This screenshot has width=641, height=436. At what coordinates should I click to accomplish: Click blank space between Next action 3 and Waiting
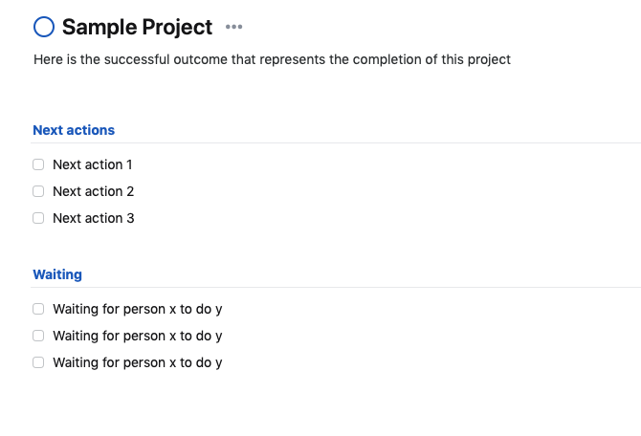click(287, 245)
